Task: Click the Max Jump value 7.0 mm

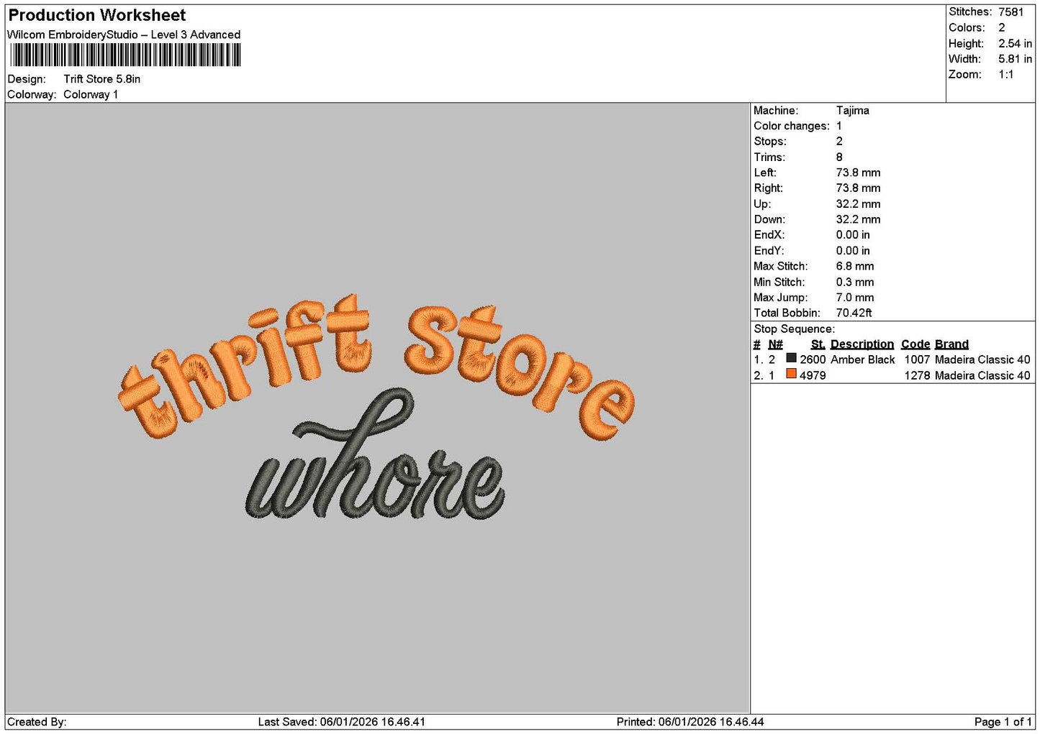Action: click(x=855, y=297)
